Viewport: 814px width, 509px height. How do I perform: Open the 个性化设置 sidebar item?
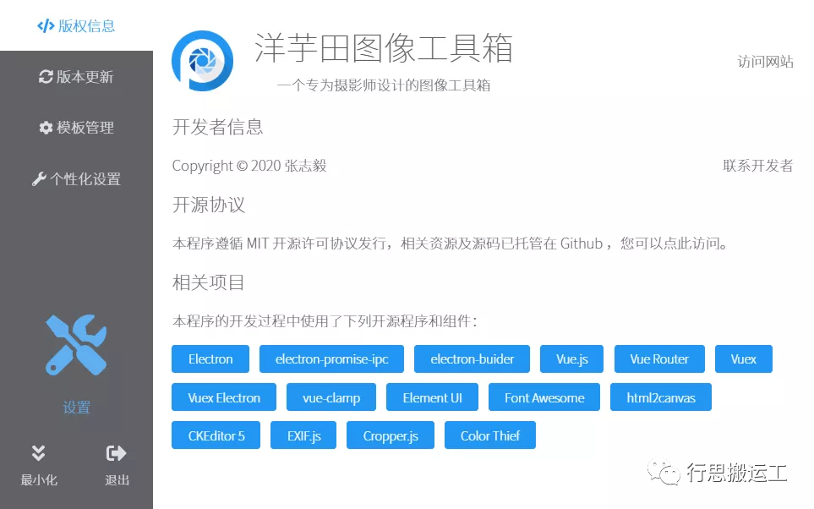point(76,179)
